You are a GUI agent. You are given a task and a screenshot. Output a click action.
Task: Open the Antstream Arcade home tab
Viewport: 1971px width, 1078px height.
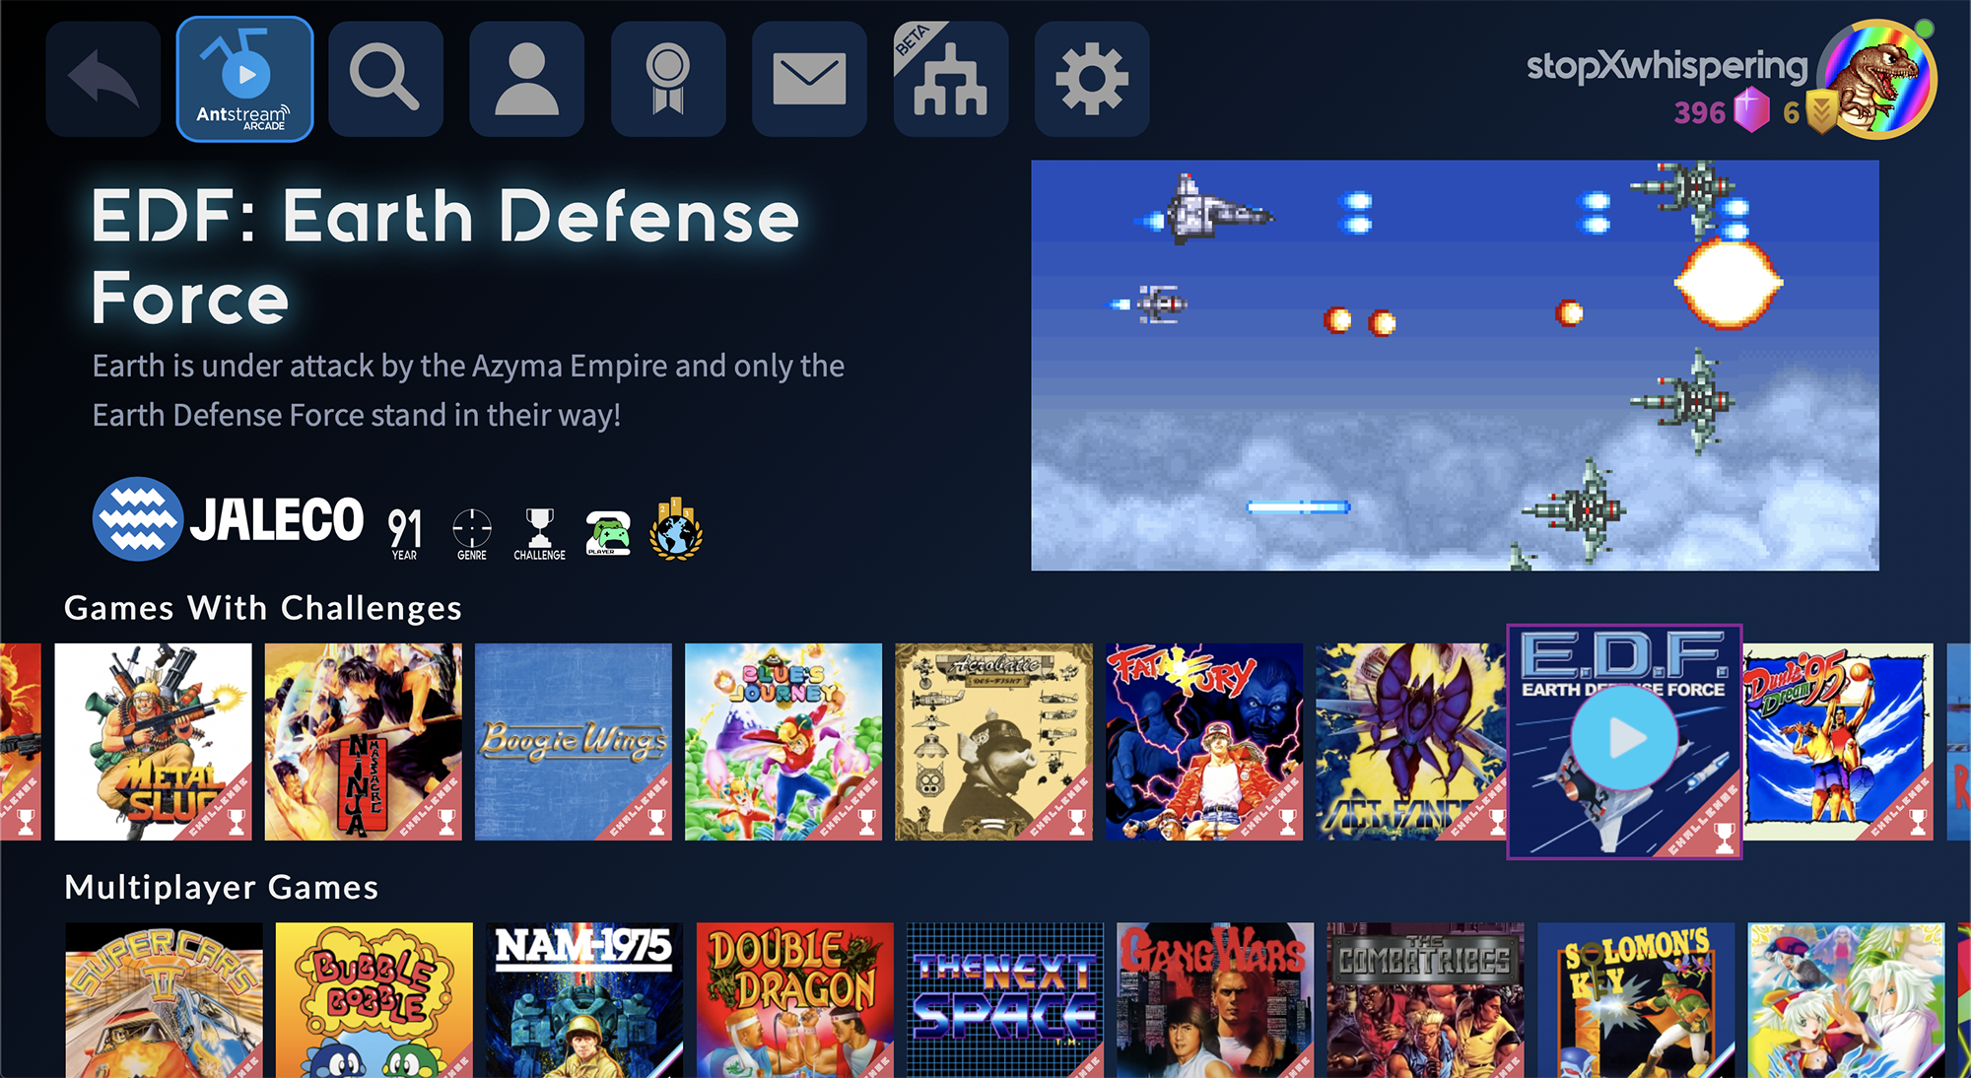[244, 79]
